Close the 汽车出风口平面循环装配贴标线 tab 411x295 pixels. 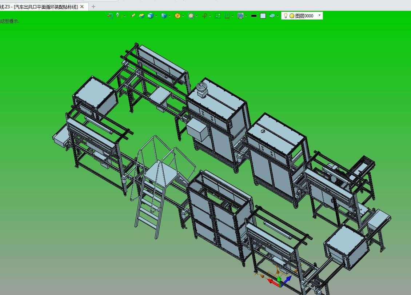coord(82,7)
